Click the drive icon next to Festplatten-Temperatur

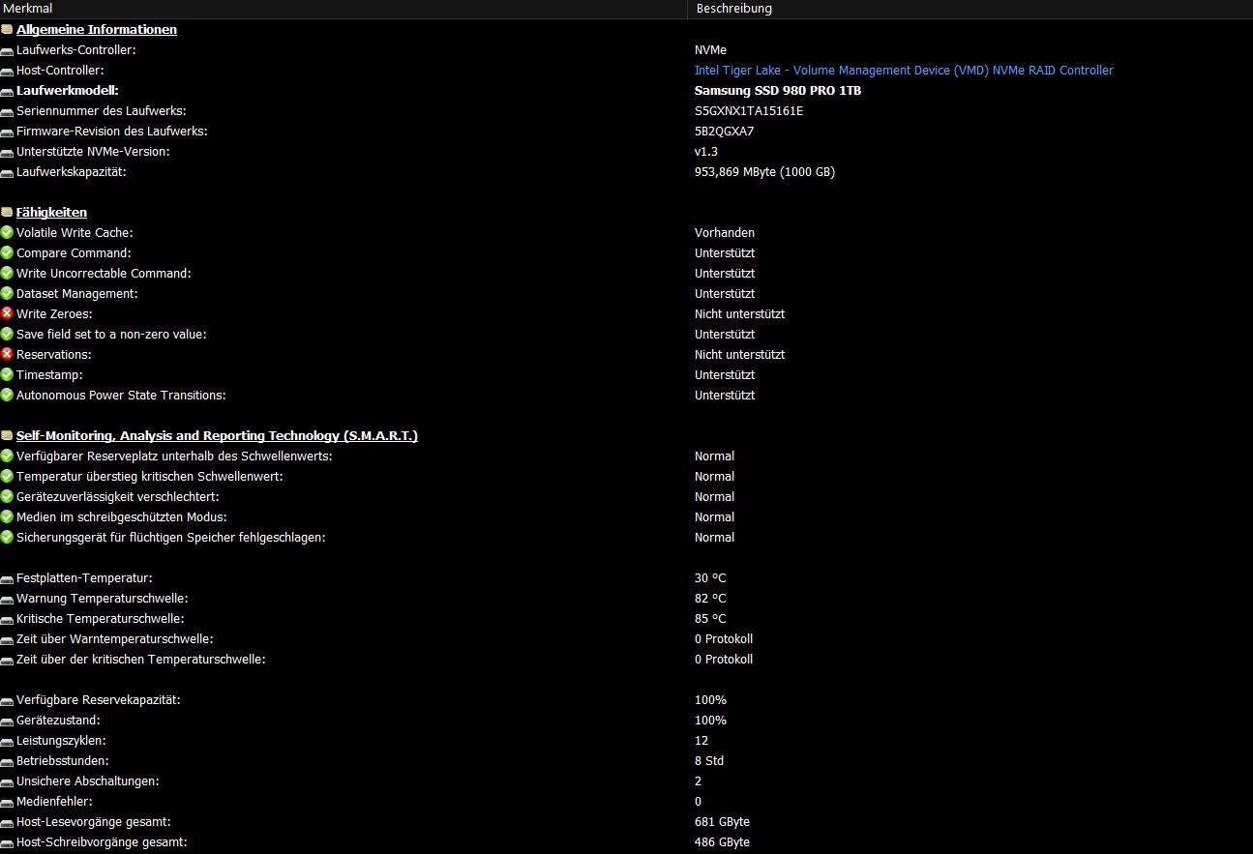(x=7, y=578)
